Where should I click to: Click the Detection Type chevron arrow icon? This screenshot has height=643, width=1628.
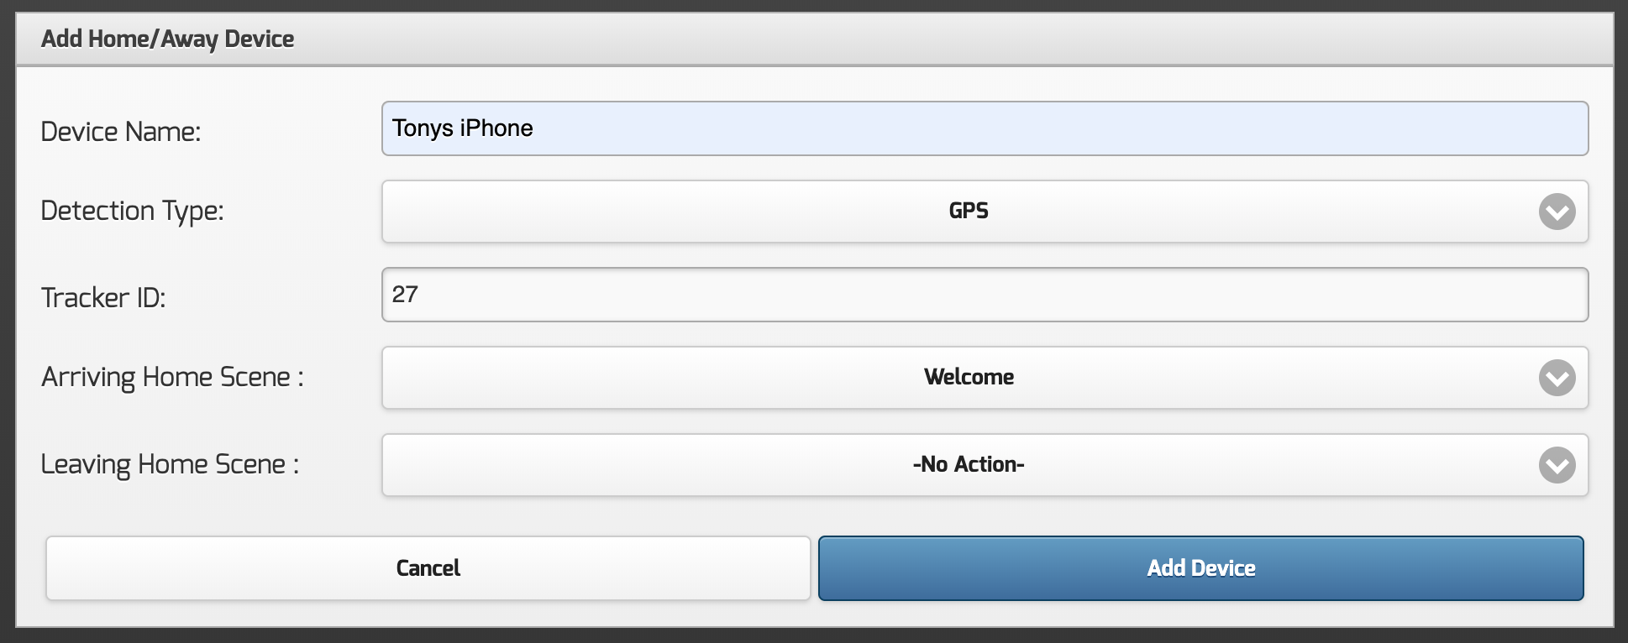coord(1557,212)
